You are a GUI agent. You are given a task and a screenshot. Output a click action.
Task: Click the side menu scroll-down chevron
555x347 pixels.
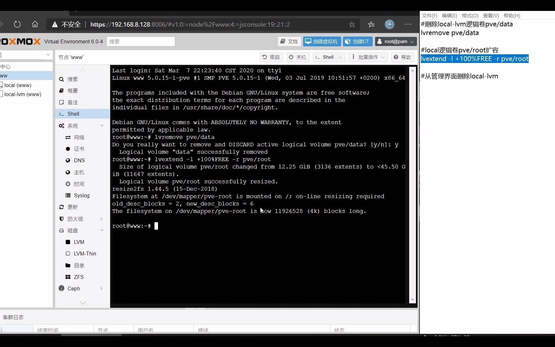coord(83,303)
